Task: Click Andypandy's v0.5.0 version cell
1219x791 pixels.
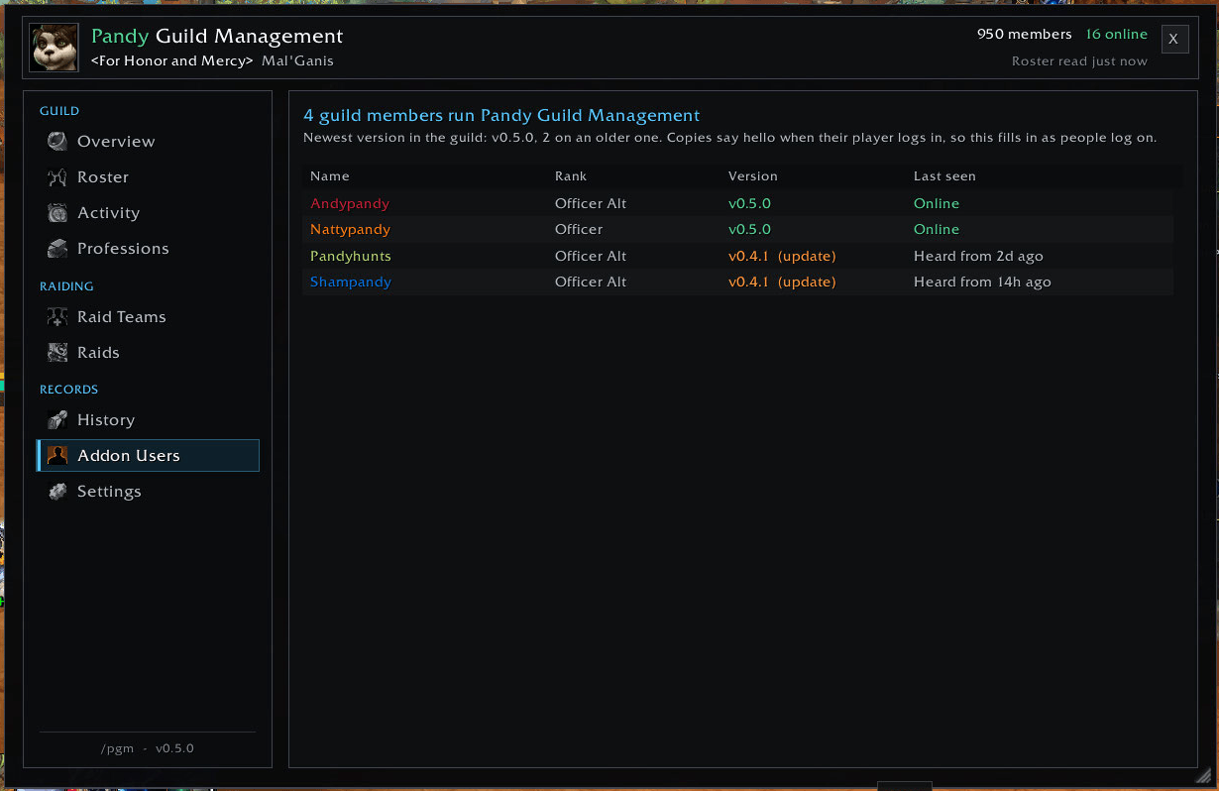Action: click(749, 203)
